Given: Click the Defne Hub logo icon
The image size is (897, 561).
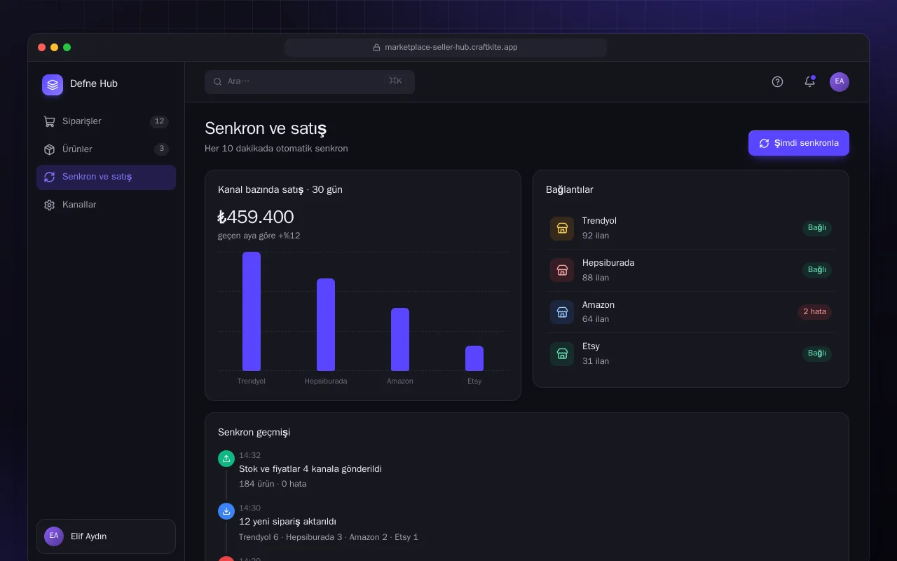Looking at the screenshot, I should point(53,84).
